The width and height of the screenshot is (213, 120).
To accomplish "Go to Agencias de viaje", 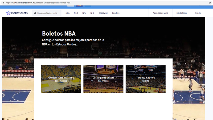I will tap(161, 13).
